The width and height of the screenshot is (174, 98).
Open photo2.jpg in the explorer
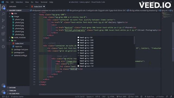tap(19, 22)
